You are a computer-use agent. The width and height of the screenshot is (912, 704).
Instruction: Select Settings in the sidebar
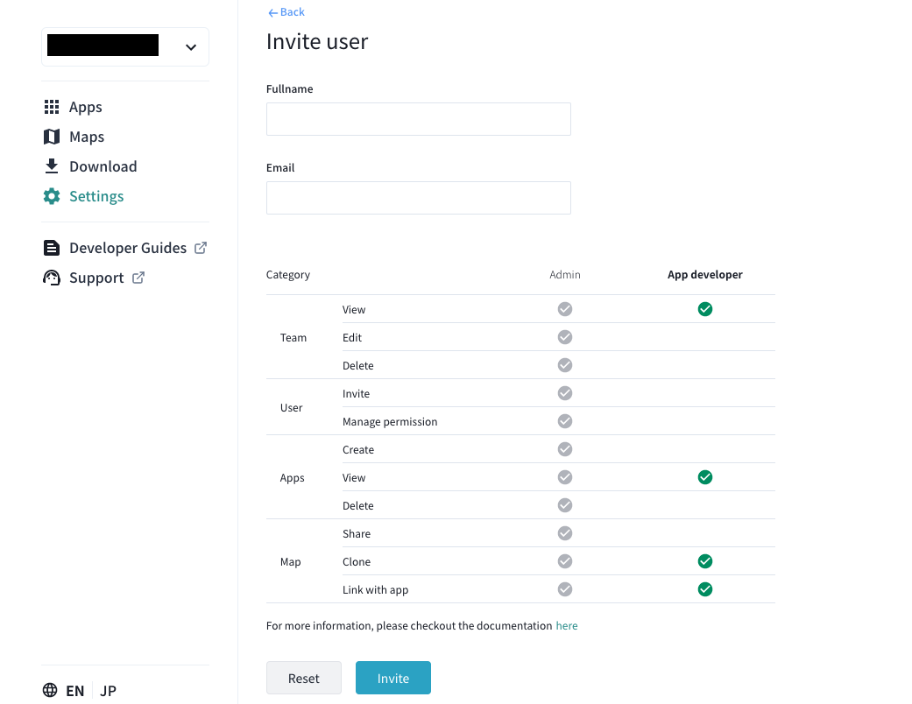pyautogui.click(x=96, y=196)
